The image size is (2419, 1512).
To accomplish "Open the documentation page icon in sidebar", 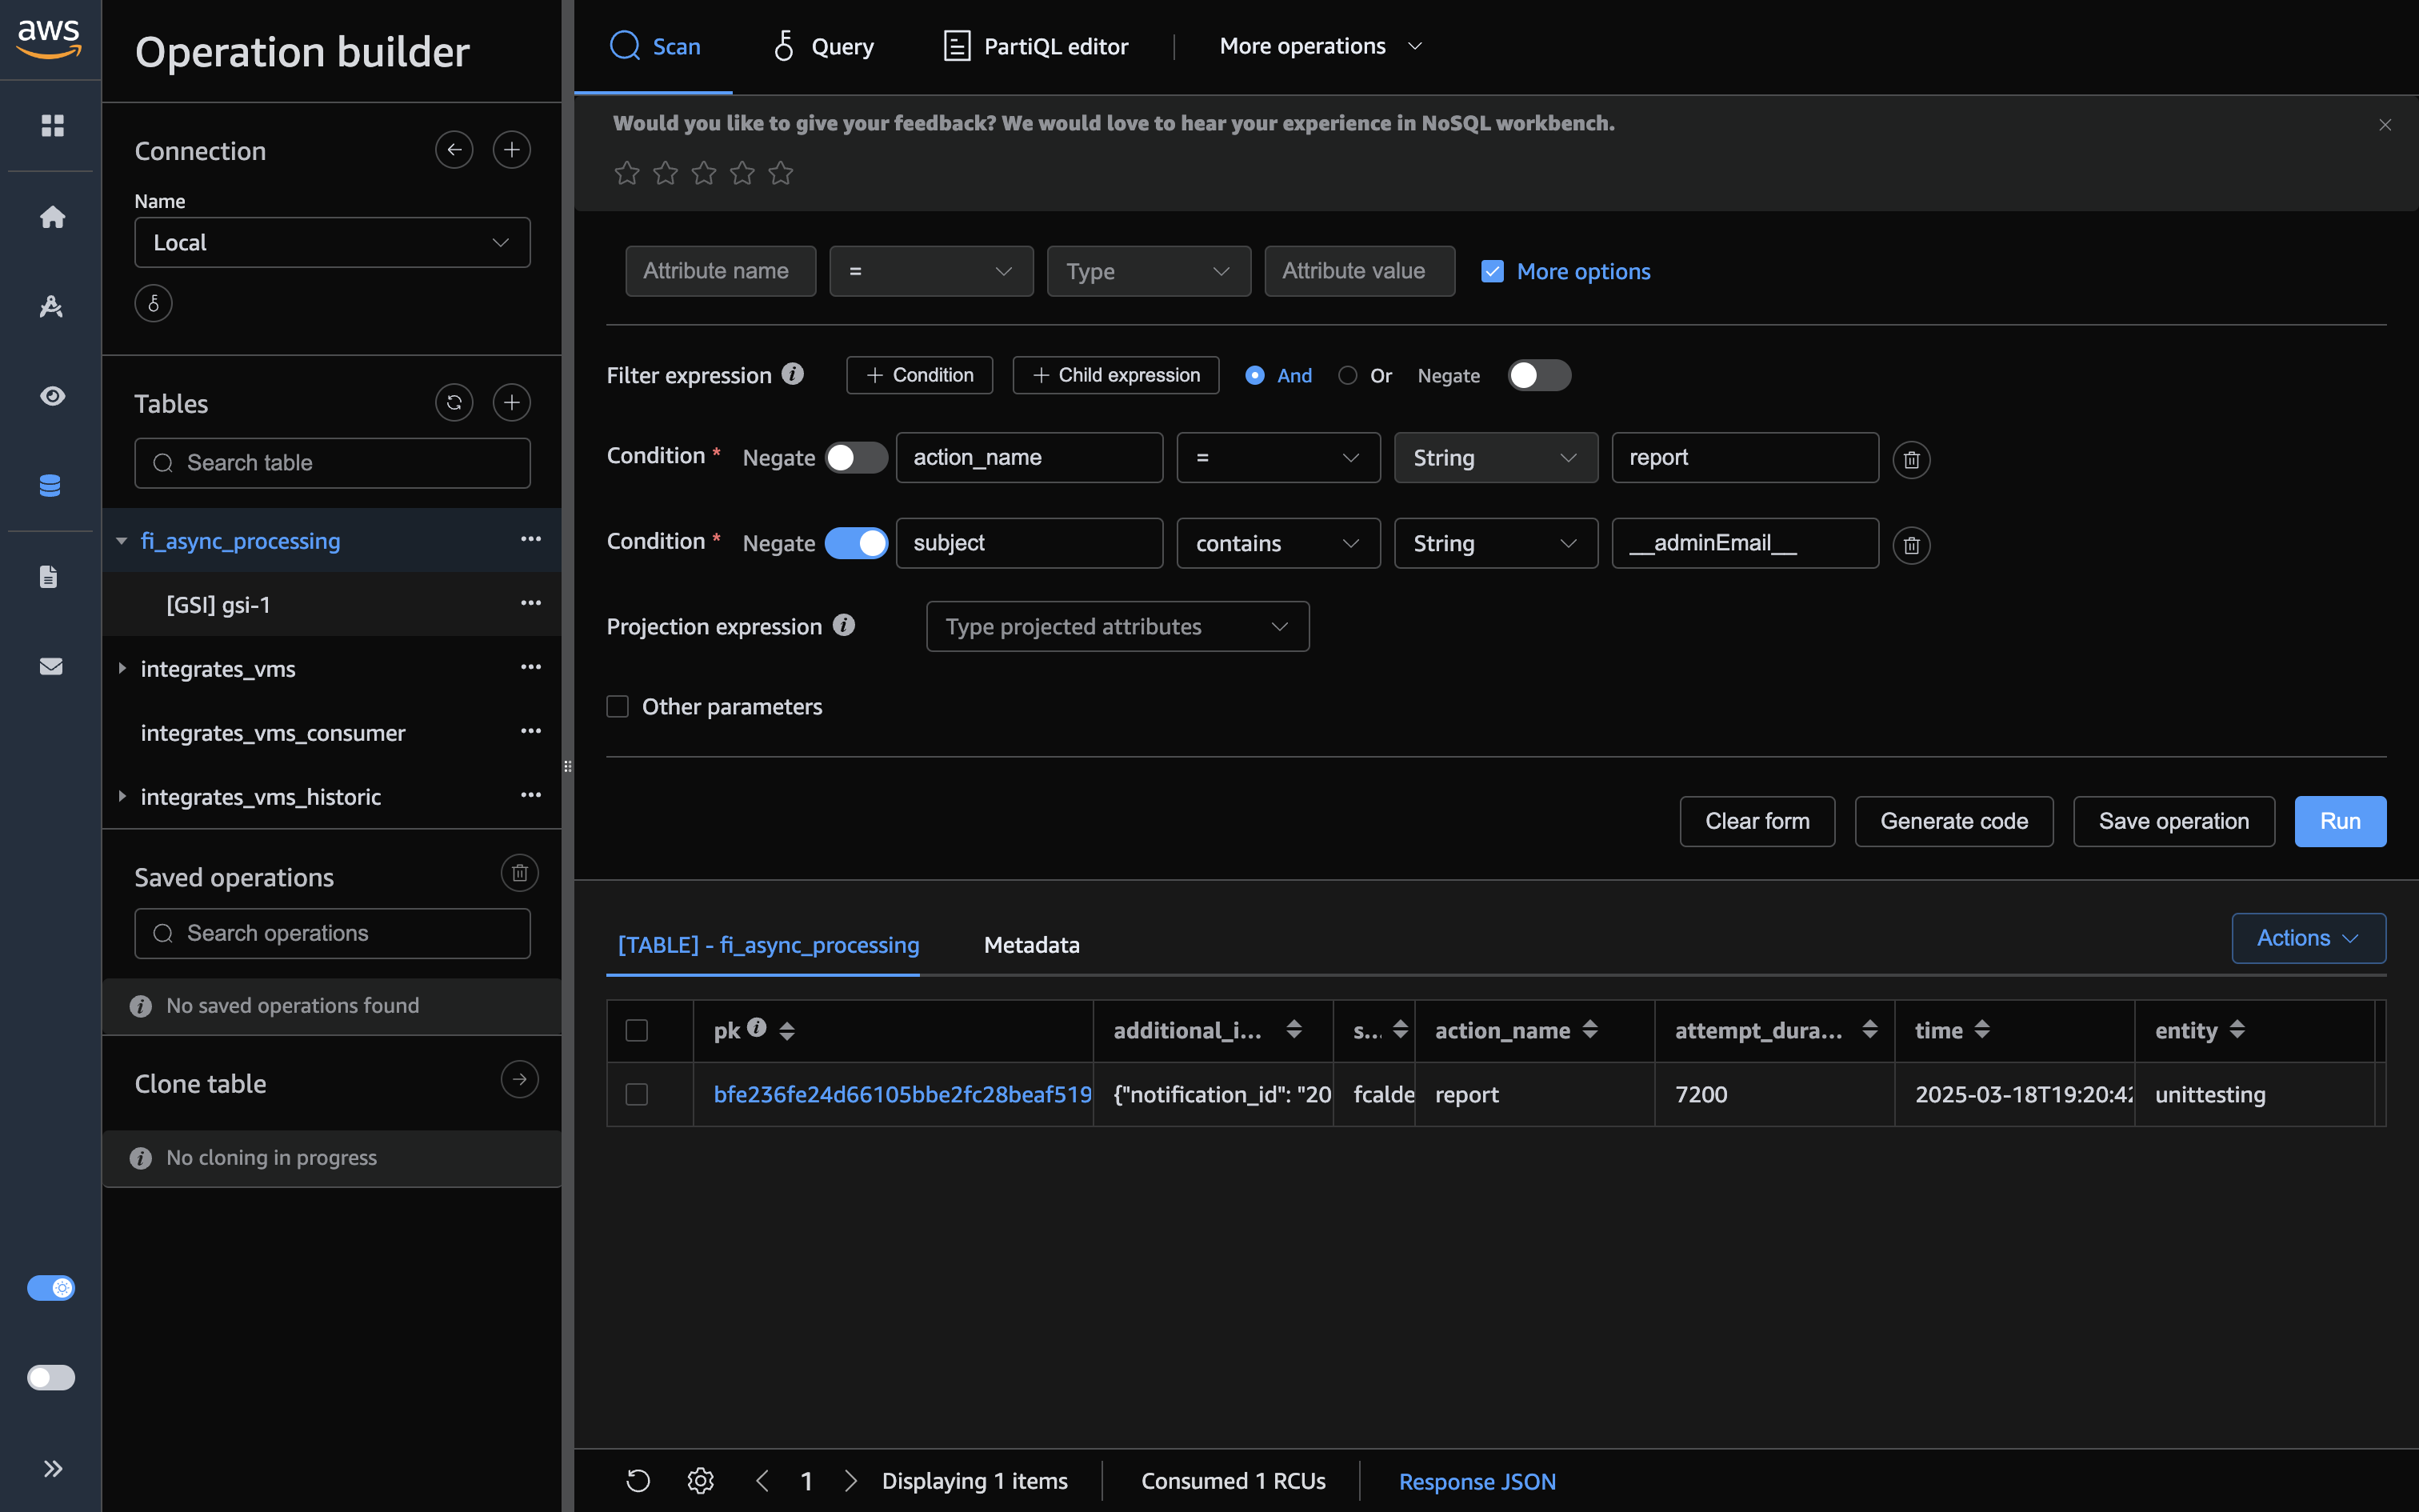I will [x=48, y=576].
